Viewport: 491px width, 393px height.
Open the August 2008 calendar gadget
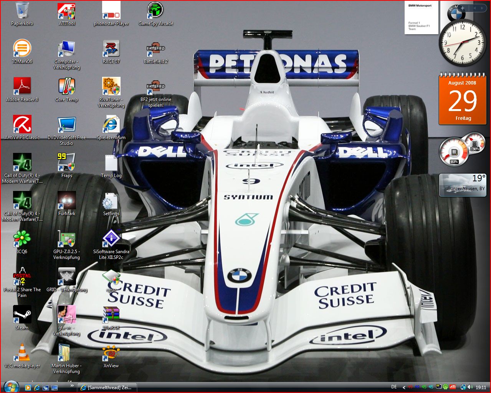[463, 99]
